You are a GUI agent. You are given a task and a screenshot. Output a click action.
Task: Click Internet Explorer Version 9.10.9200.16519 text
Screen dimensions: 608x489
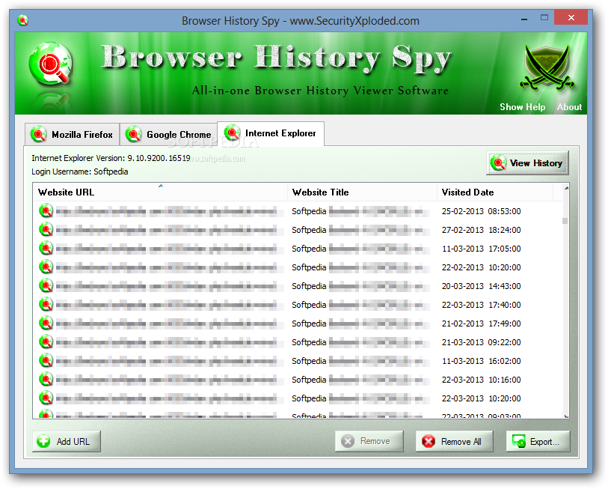click(111, 158)
